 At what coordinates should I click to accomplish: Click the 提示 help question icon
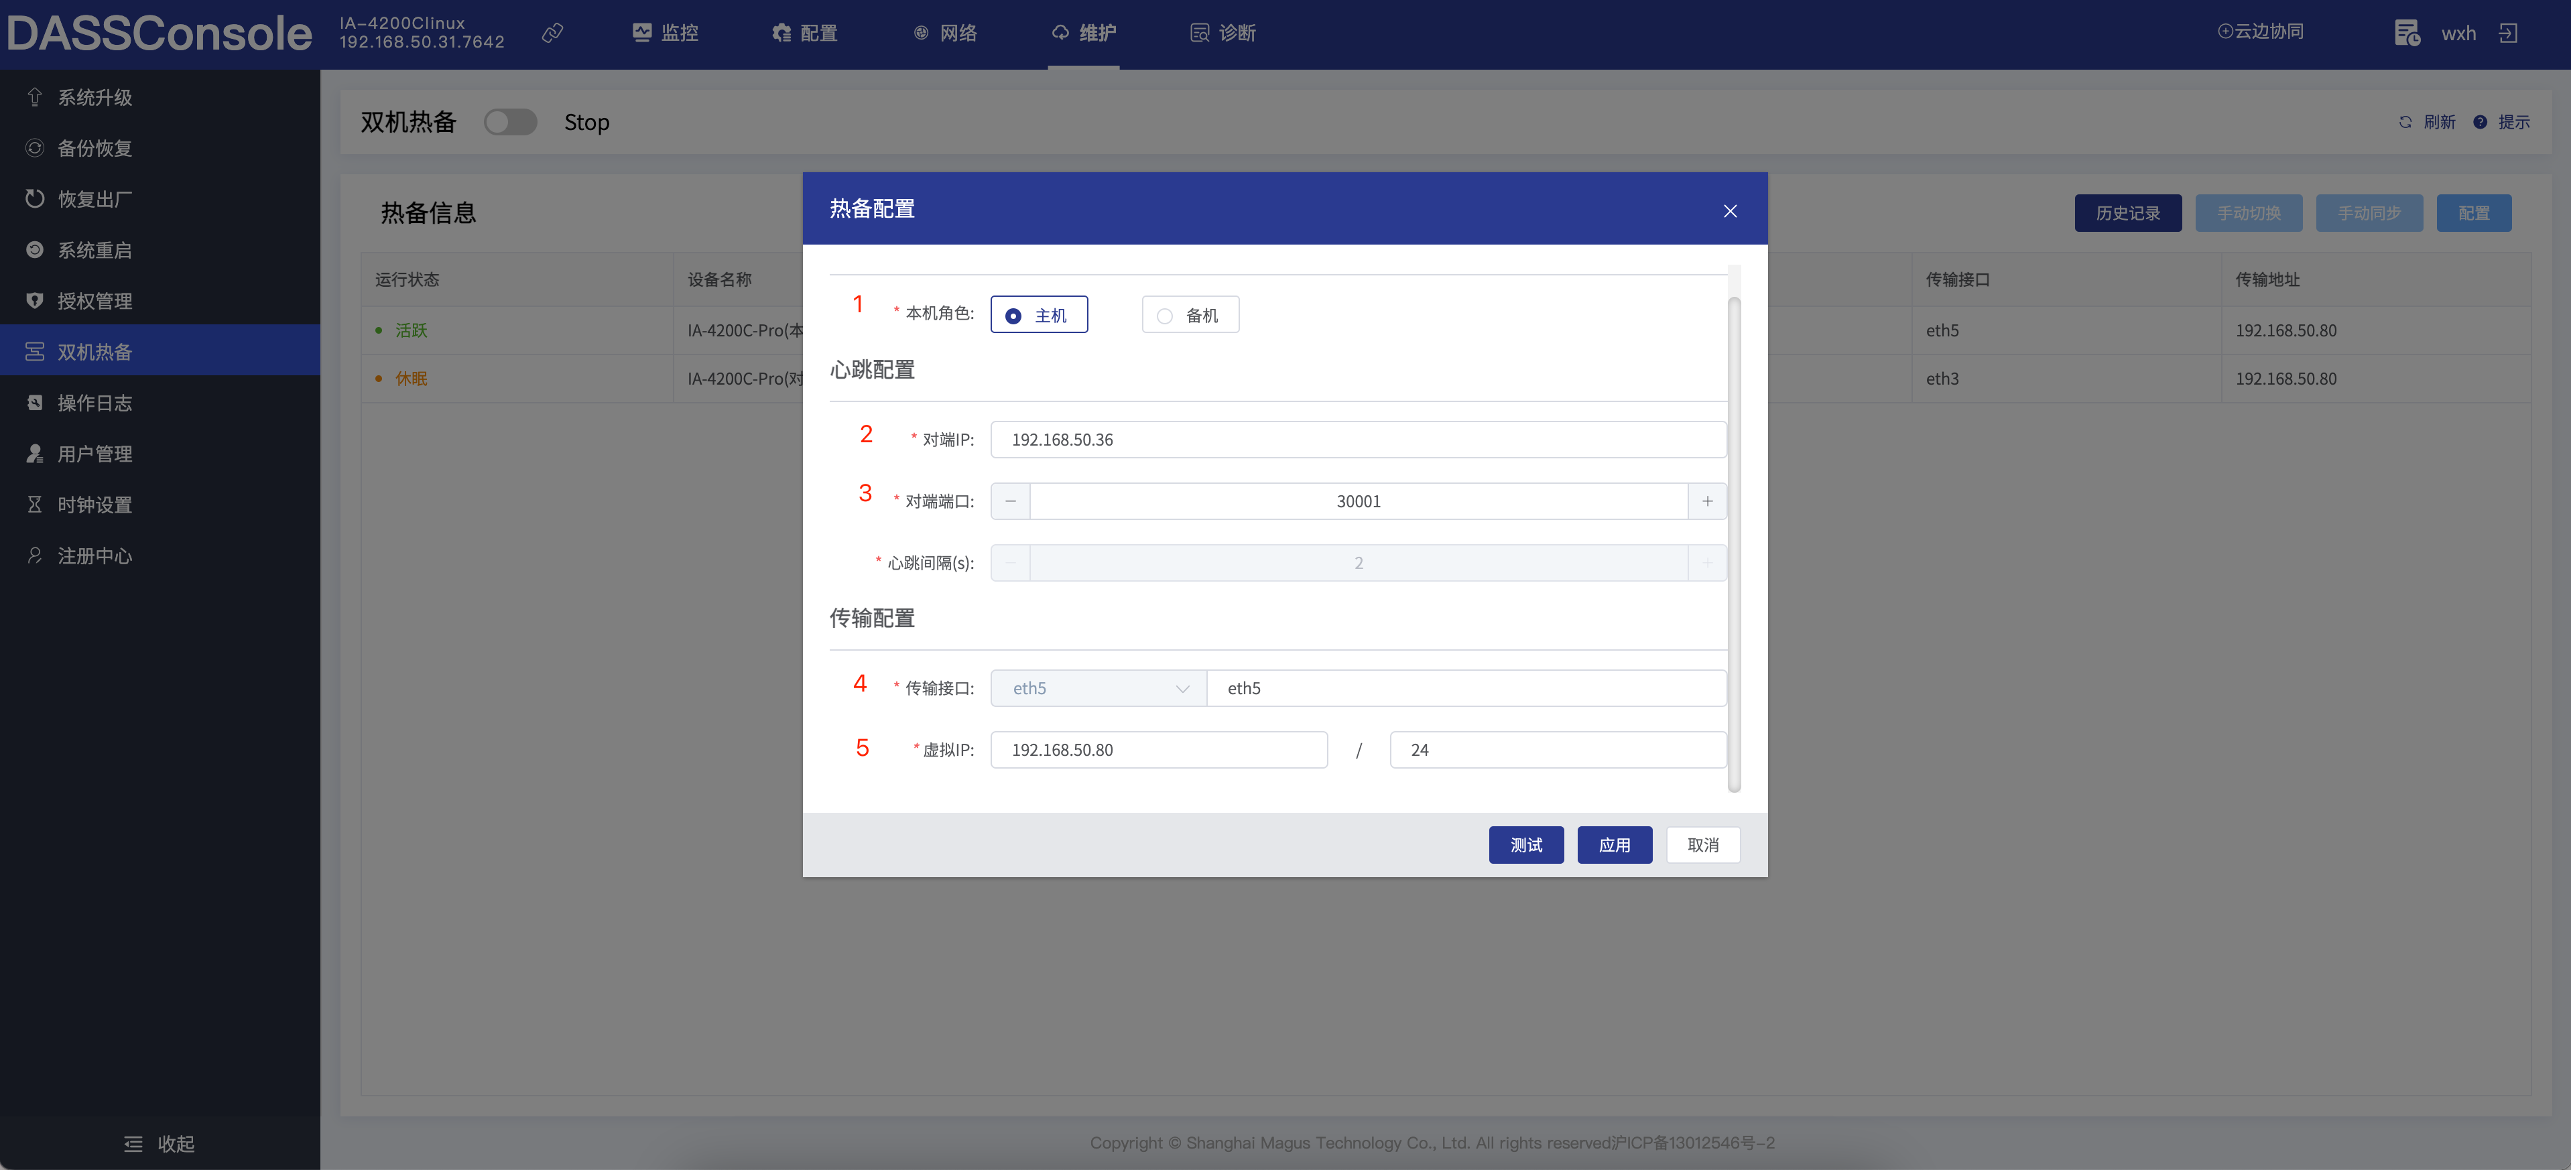point(2480,122)
